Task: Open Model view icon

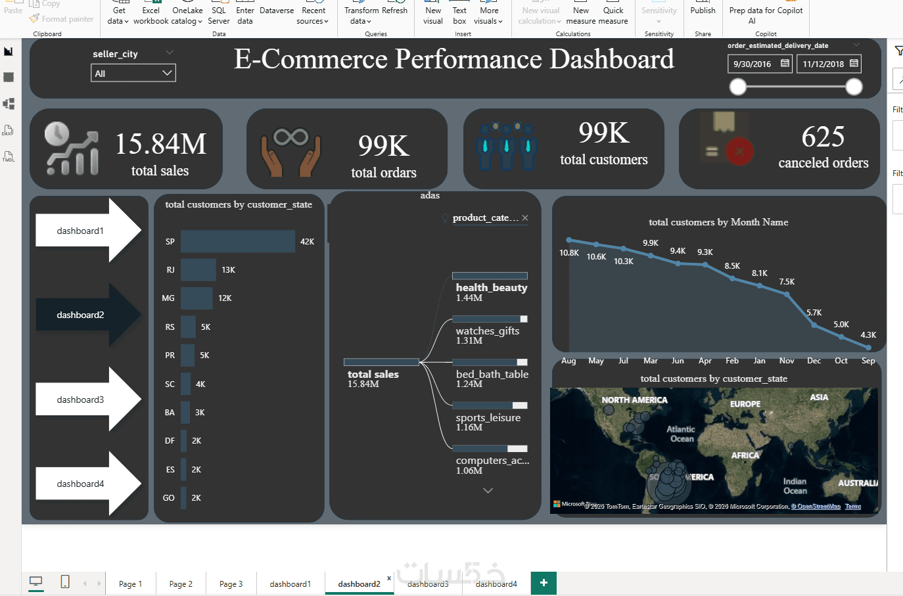Action: click(x=9, y=104)
